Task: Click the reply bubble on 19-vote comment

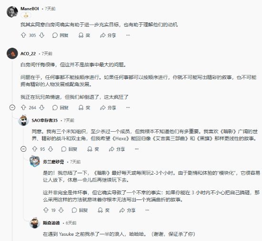Action: pos(74,210)
